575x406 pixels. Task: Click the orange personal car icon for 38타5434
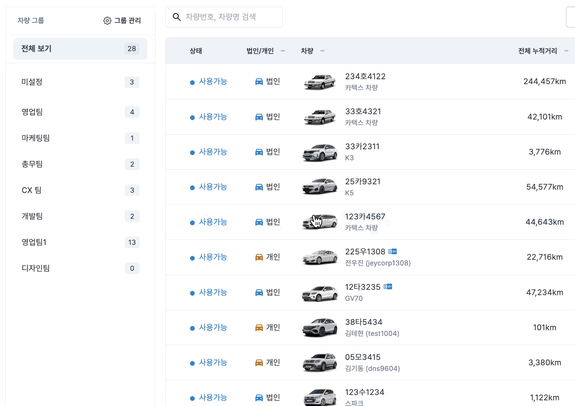click(259, 328)
